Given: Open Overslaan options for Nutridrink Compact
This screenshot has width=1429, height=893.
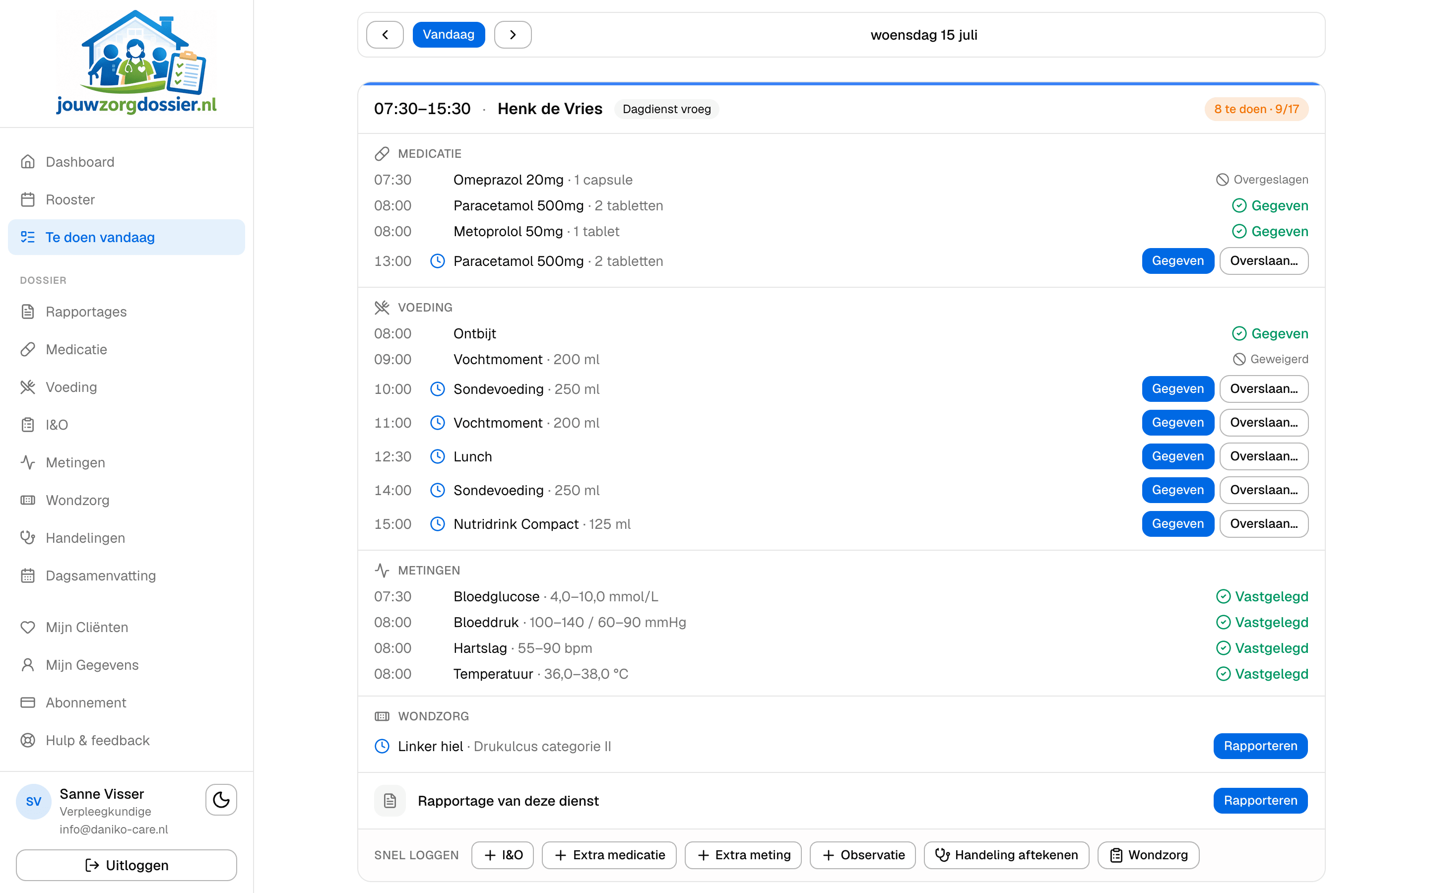Looking at the screenshot, I should coord(1264,524).
